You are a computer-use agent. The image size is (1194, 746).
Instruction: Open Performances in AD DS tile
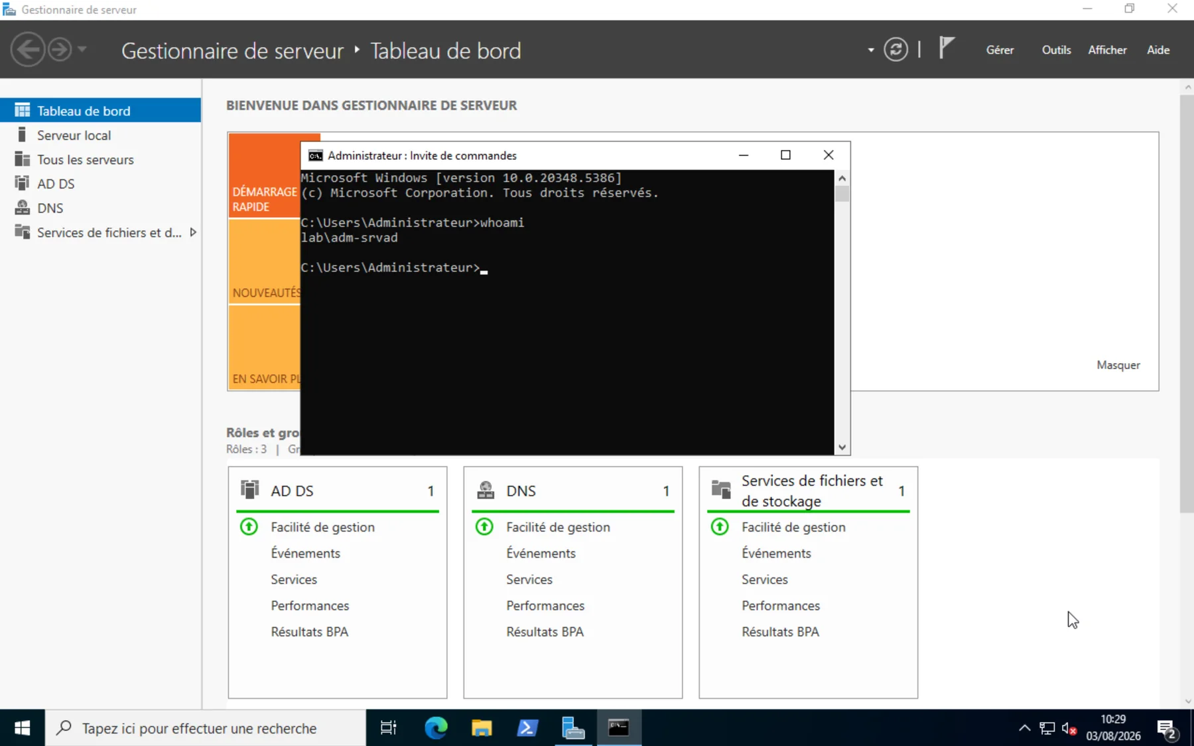tap(310, 605)
